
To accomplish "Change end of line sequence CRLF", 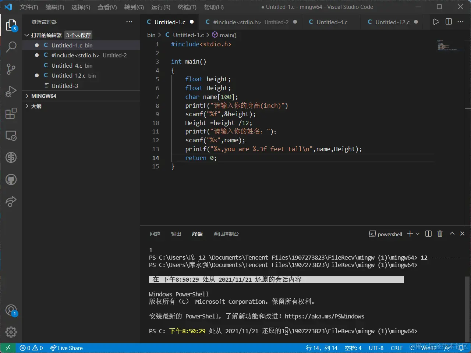I will pos(397,348).
